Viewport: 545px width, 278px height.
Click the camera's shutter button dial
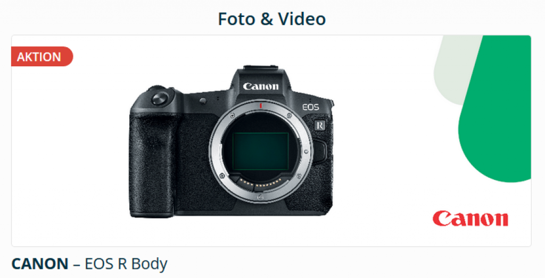(x=160, y=98)
